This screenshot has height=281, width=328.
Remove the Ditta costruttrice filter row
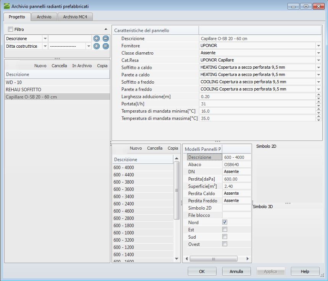tap(106, 46)
